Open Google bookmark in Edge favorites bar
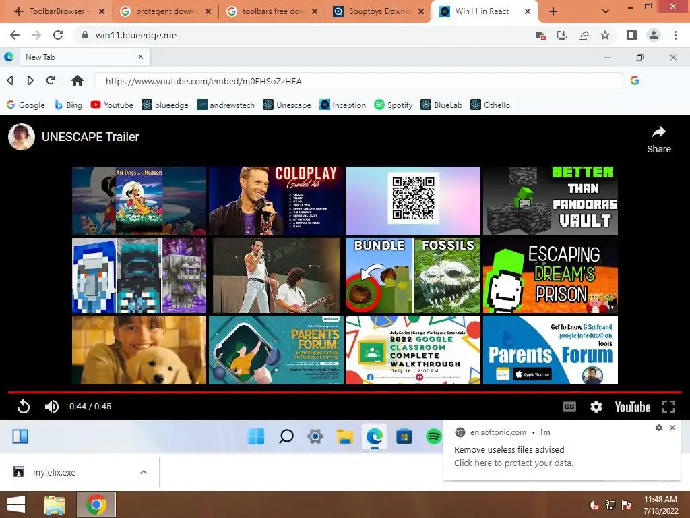The image size is (690, 518). (26, 105)
